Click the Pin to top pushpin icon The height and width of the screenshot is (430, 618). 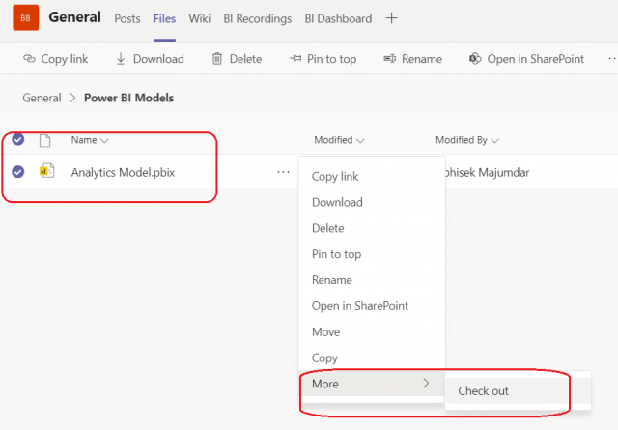tap(295, 59)
